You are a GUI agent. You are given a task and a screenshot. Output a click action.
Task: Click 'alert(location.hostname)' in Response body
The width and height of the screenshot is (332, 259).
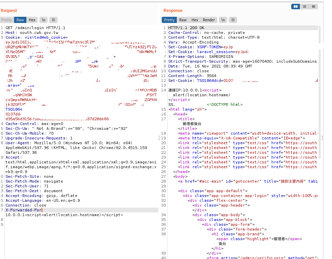[x=201, y=95]
